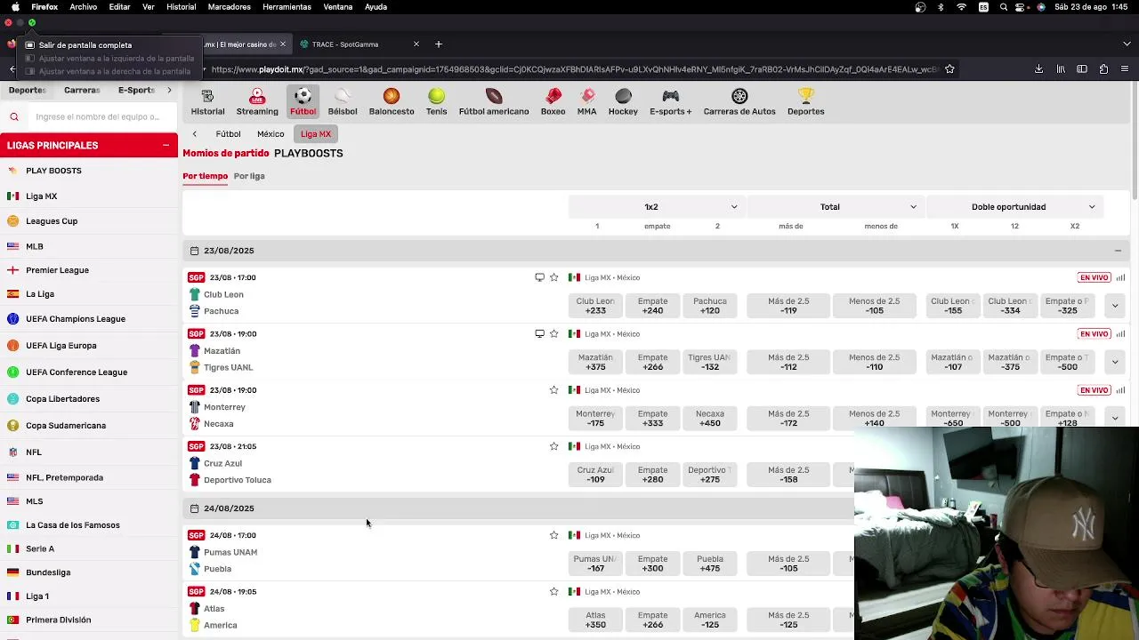
Task: Favorite the Pumas UNAM vs Puebla match
Action: 553,535
